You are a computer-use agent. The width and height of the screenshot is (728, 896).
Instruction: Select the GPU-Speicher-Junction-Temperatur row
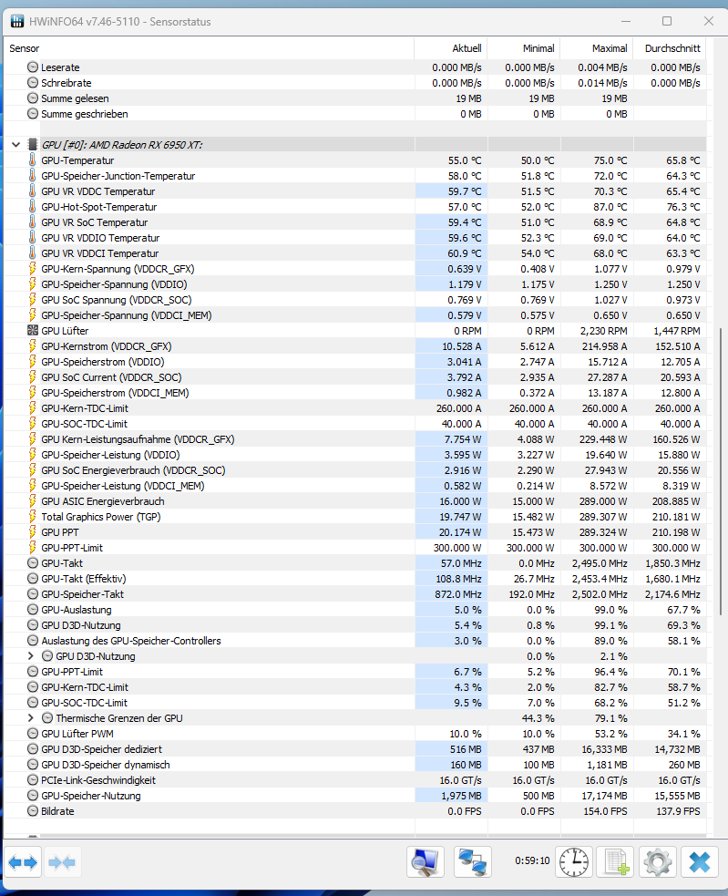pos(354,176)
